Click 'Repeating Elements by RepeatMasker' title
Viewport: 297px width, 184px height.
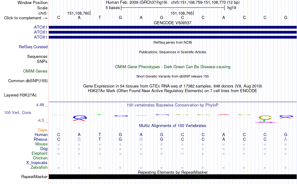click(173, 172)
